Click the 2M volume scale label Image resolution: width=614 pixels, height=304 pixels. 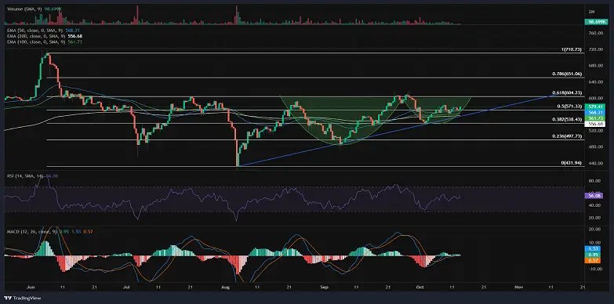click(592, 12)
